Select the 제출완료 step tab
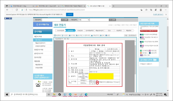Screen dimensions: 173x101 pyautogui.click(x=129, y=31)
